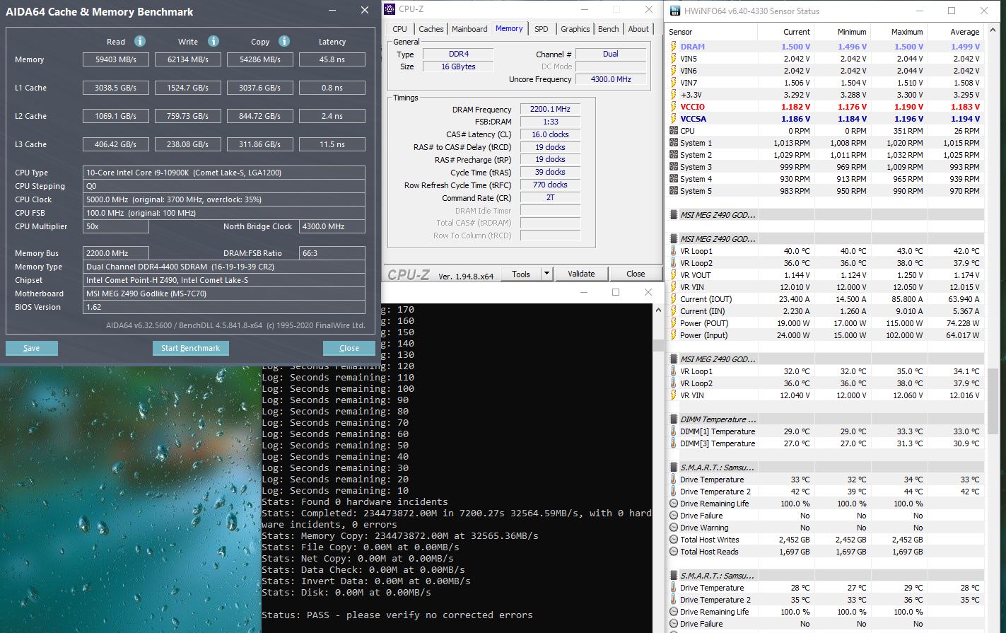Click the Memory Latency value 45.8 ns
The width and height of the screenshot is (1006, 633).
pos(332,59)
